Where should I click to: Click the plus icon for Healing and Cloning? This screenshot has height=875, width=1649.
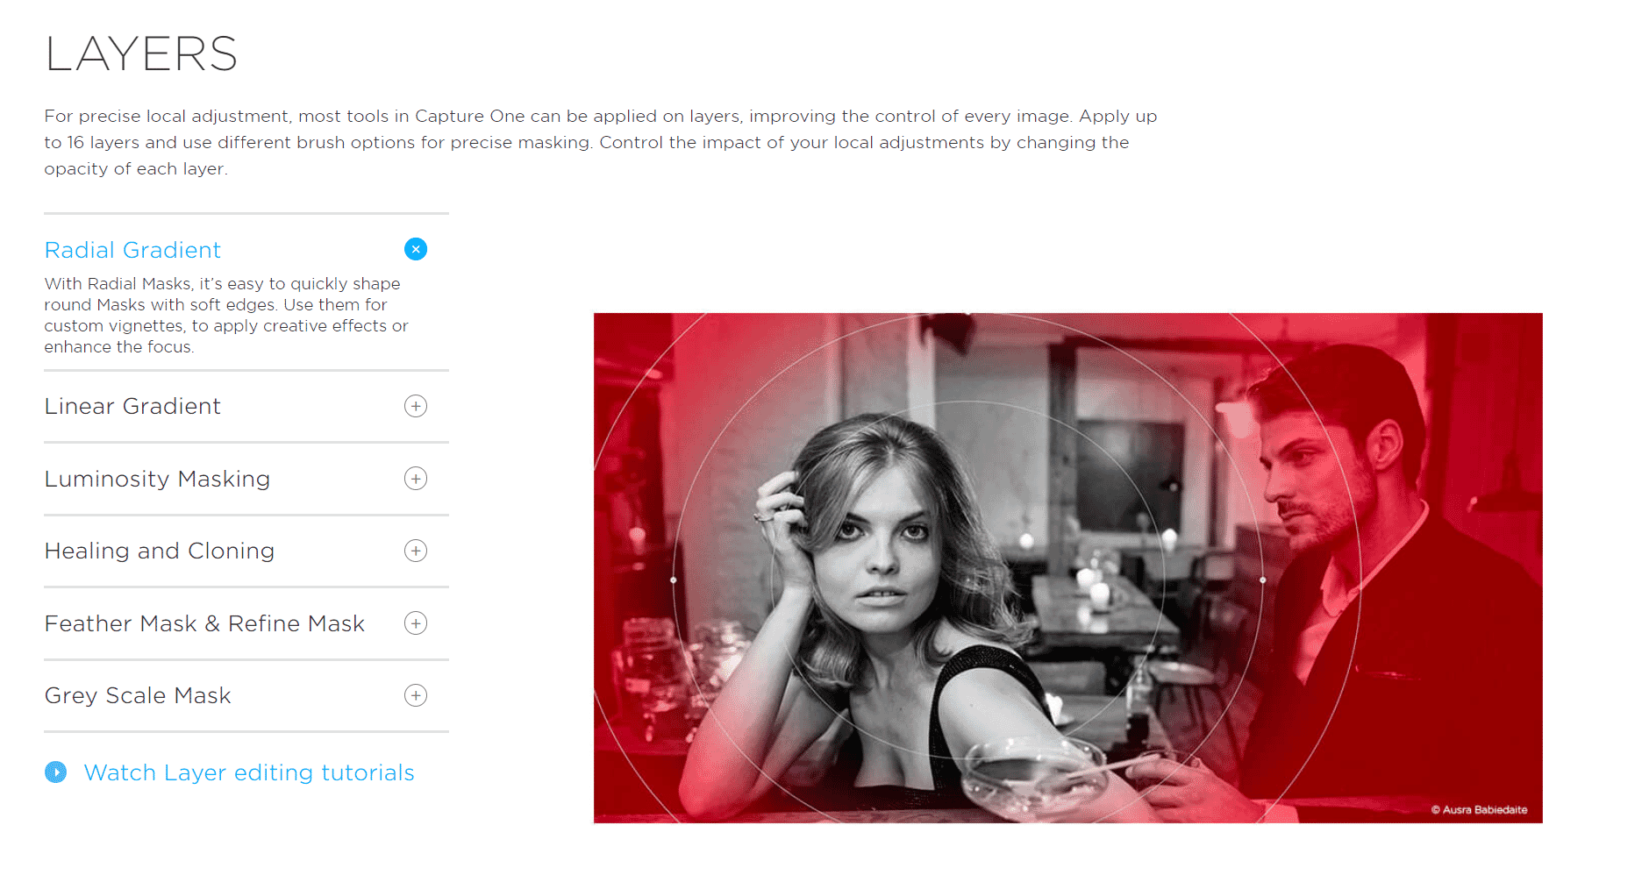coord(416,551)
